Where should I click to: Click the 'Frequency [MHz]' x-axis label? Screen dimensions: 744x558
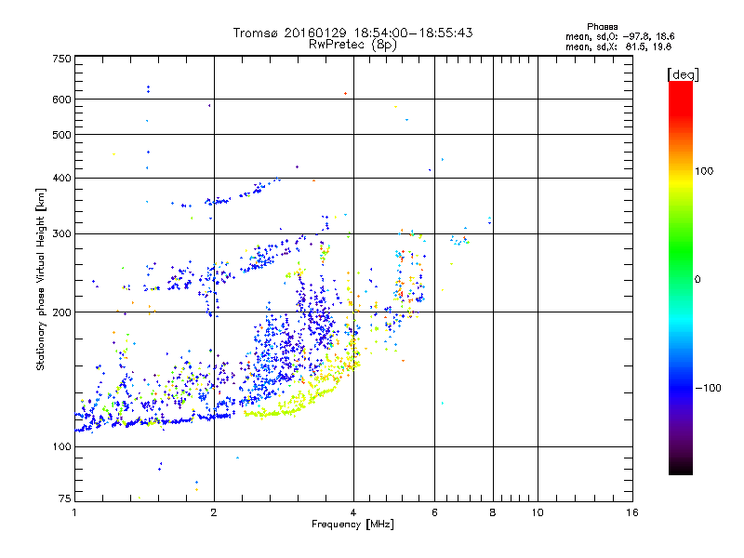pyautogui.click(x=352, y=525)
